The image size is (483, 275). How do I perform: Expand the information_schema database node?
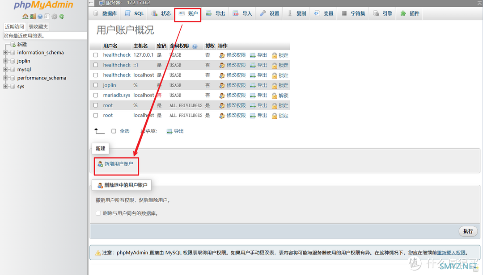click(x=5, y=53)
